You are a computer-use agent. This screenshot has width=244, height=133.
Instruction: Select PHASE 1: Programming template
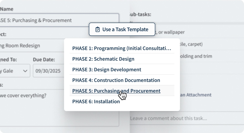point(122,48)
